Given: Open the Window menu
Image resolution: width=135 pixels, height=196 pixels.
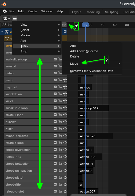Looking at the screenshot, I should pos(47,11).
